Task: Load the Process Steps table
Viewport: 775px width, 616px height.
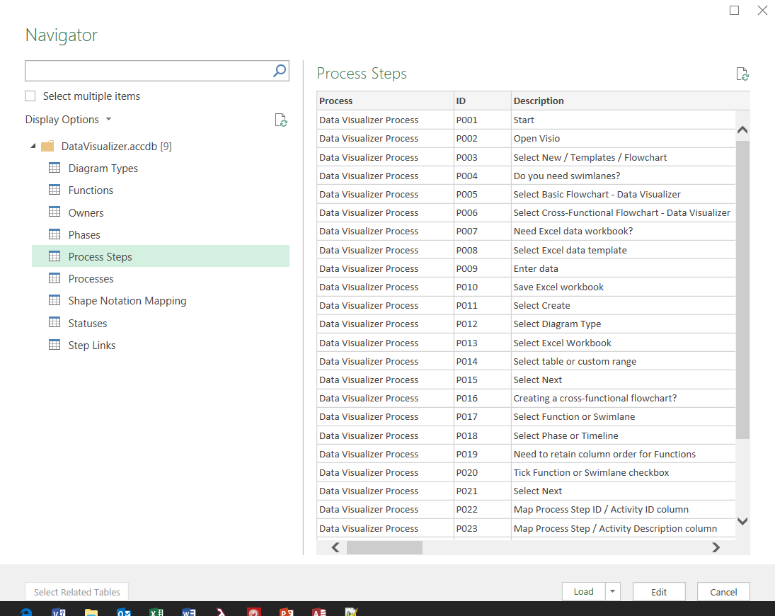Action: (x=583, y=591)
